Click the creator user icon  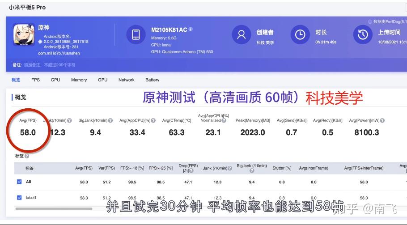tap(242, 34)
